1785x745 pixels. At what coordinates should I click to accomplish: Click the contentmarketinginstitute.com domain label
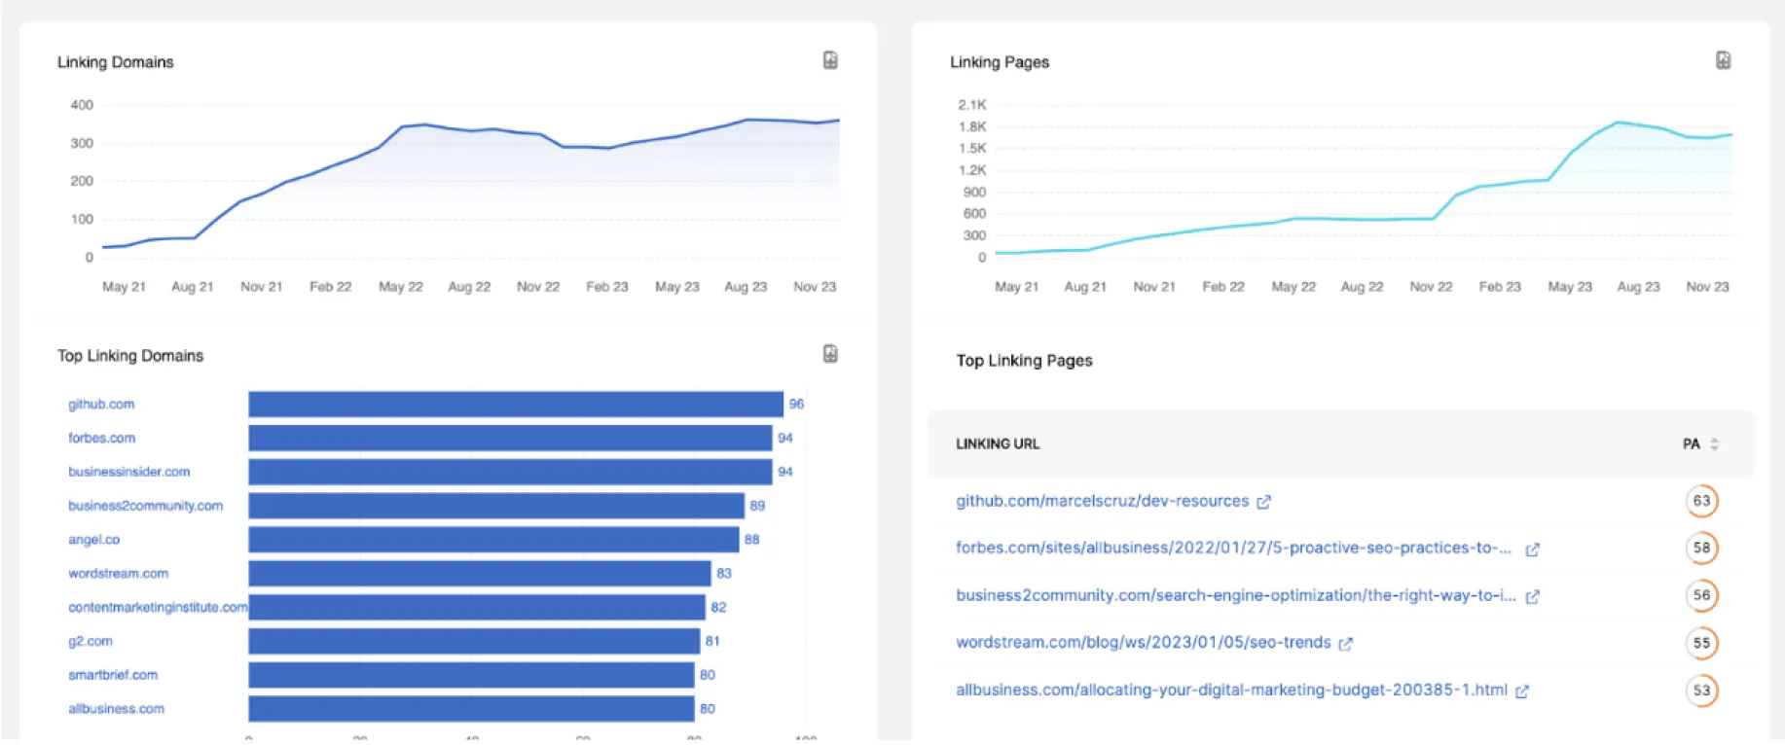(157, 608)
